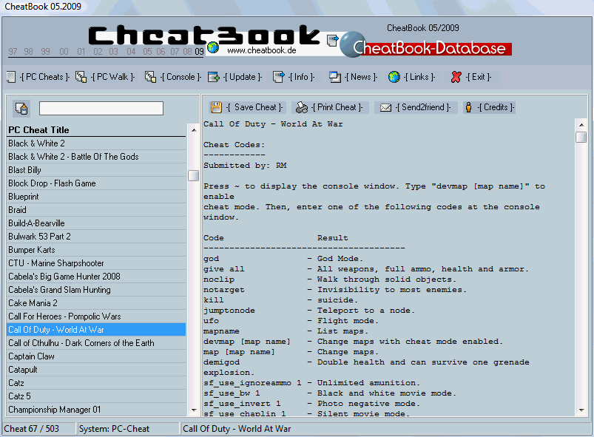Click the game list scroll-down arrow
Screen dimensions: 594x437
194,410
